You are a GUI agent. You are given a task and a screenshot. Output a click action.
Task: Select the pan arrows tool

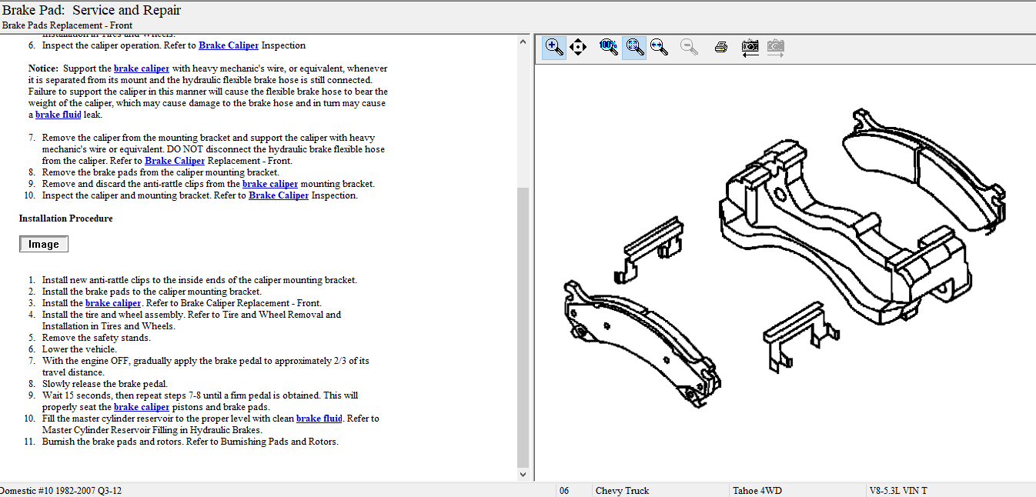[x=579, y=47]
